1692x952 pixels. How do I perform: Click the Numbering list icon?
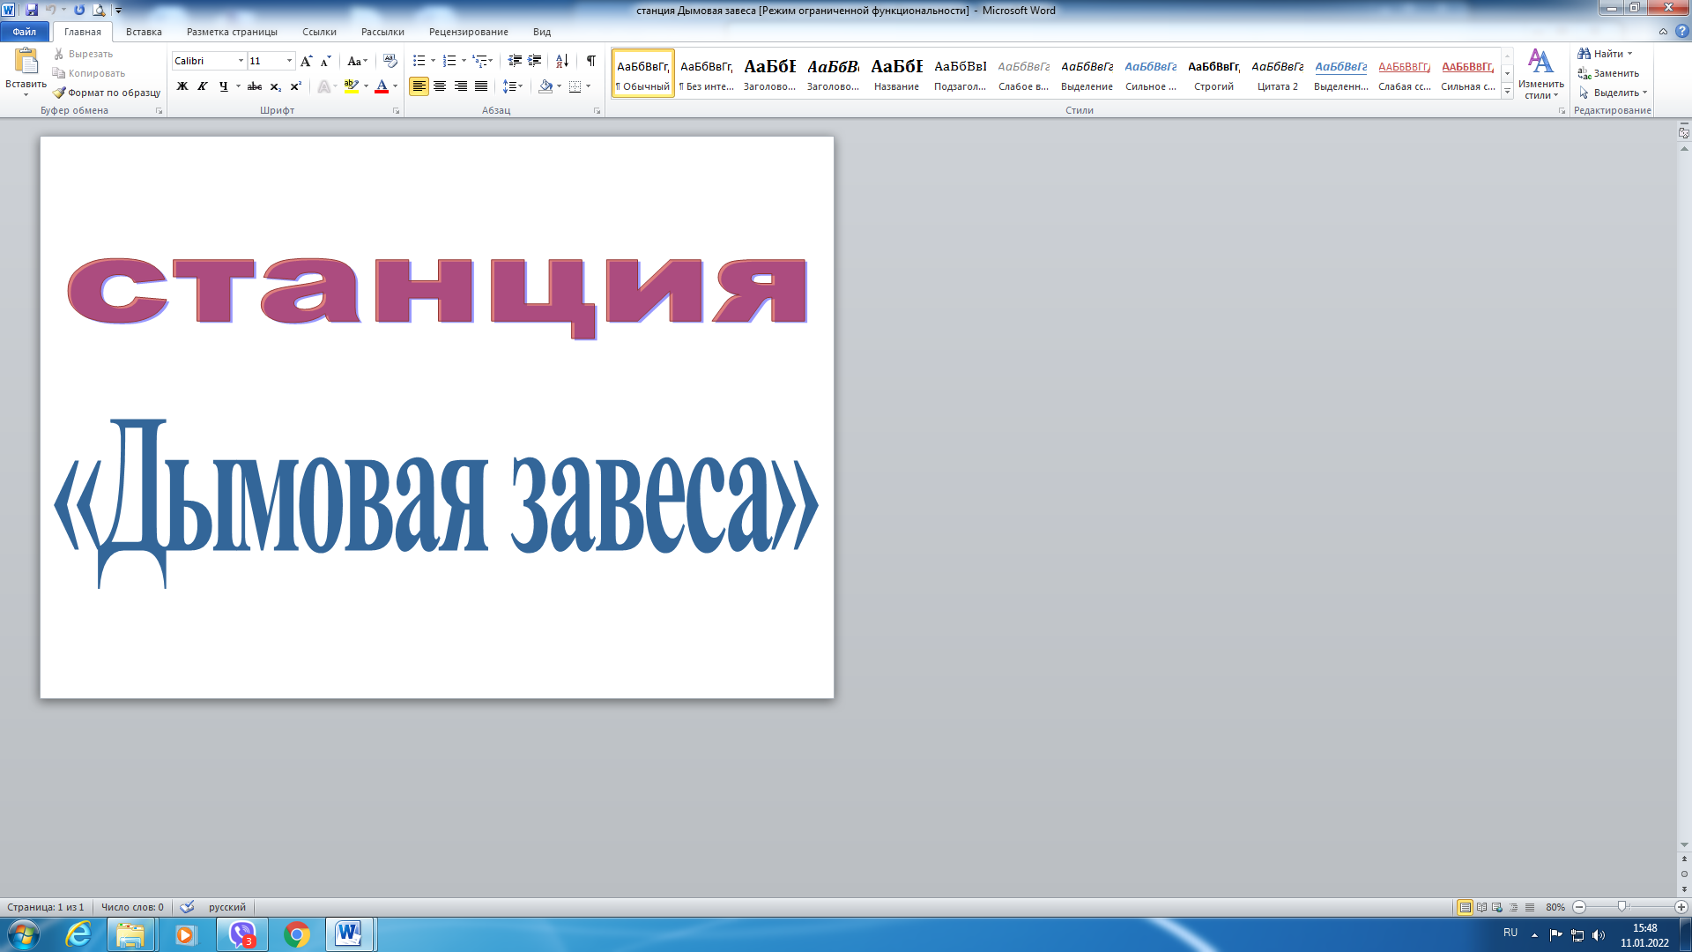449,61
